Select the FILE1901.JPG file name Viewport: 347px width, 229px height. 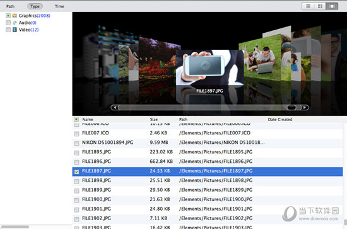coord(97,209)
